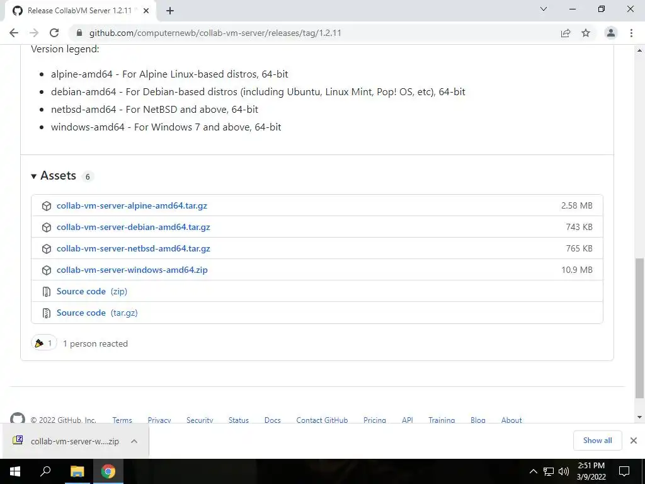The image size is (645, 484).
Task: Open a new browser tab
Action: click(x=170, y=11)
